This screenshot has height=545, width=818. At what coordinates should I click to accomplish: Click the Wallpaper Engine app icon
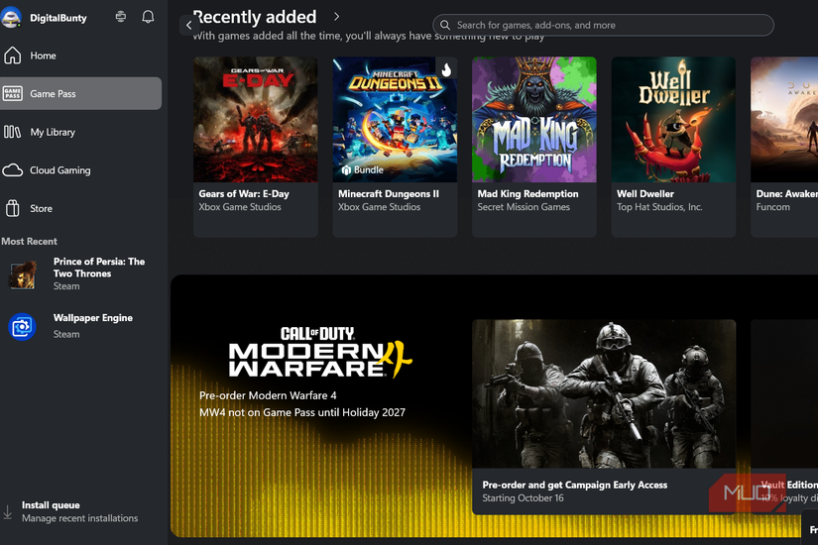(x=23, y=326)
